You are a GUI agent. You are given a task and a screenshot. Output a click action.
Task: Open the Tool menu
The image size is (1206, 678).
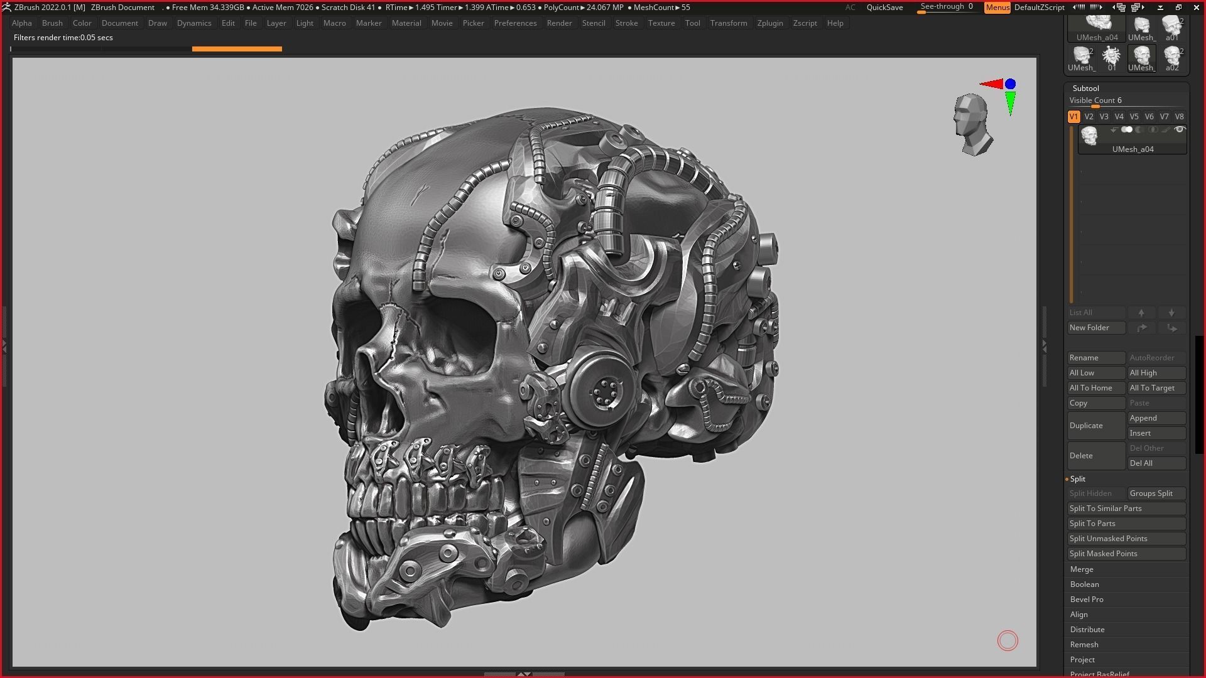[x=692, y=23]
